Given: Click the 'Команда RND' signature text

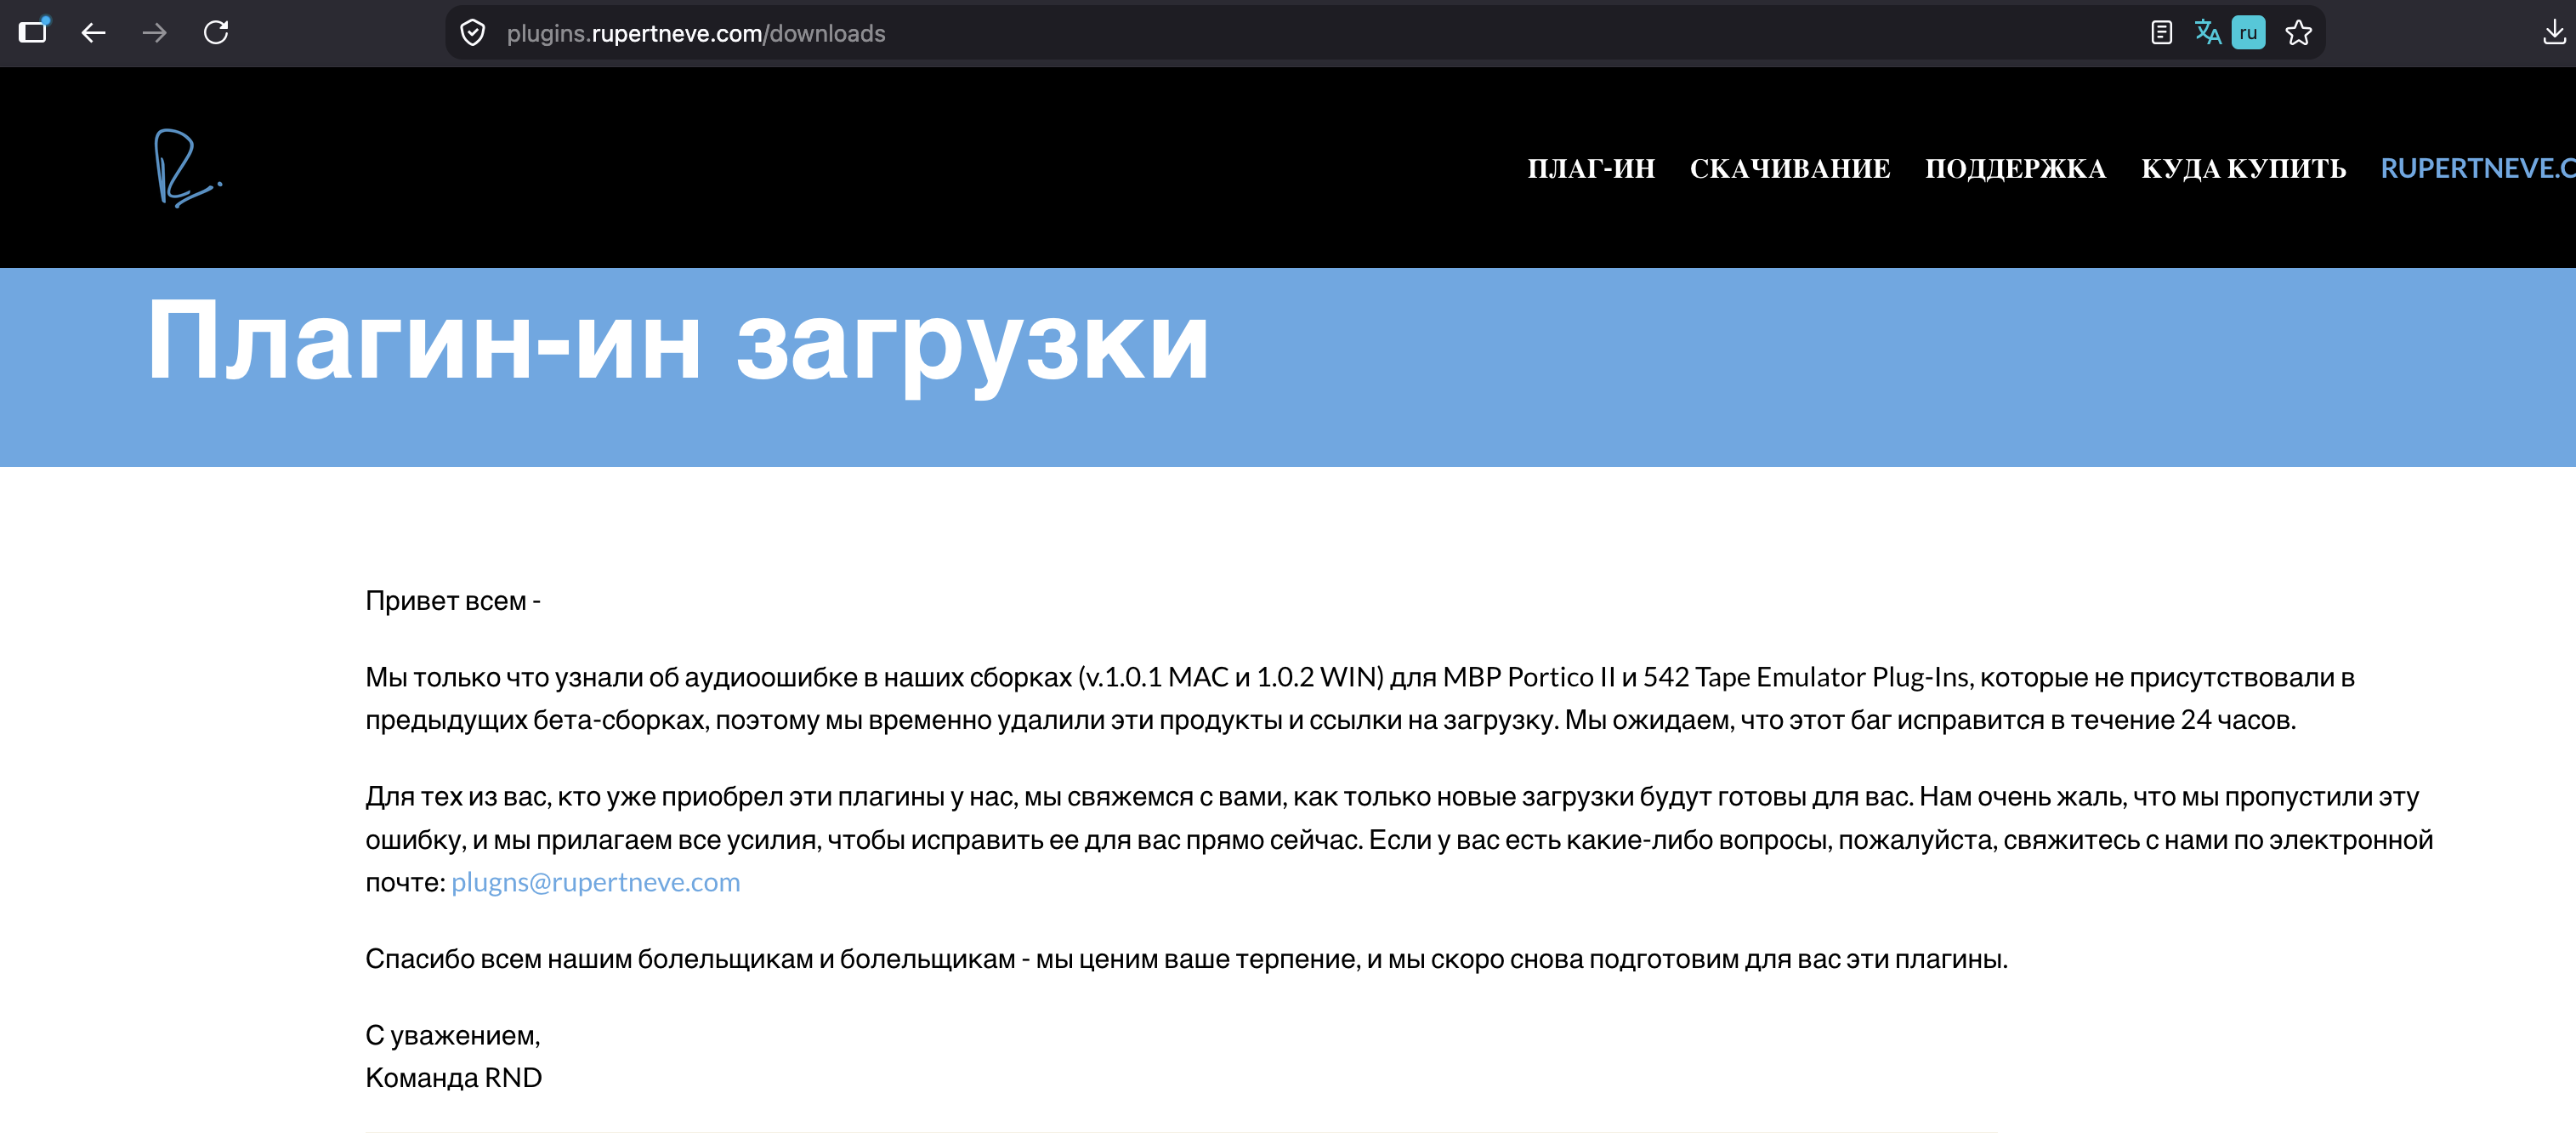Looking at the screenshot, I should (x=453, y=1077).
